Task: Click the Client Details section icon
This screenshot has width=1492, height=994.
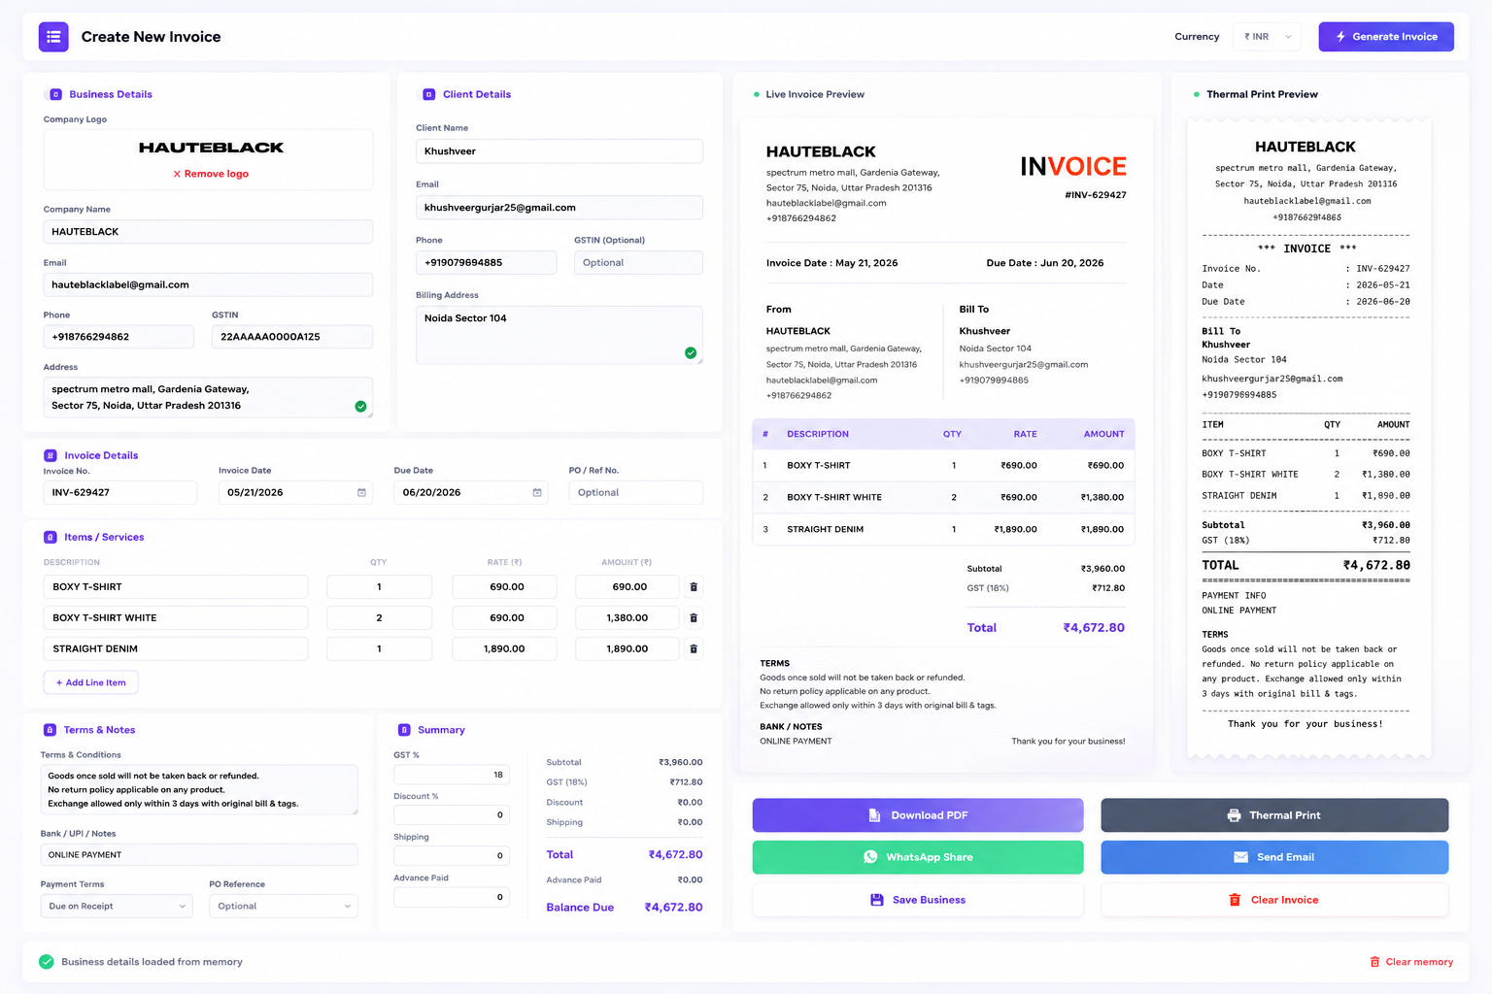Action: pos(428,94)
